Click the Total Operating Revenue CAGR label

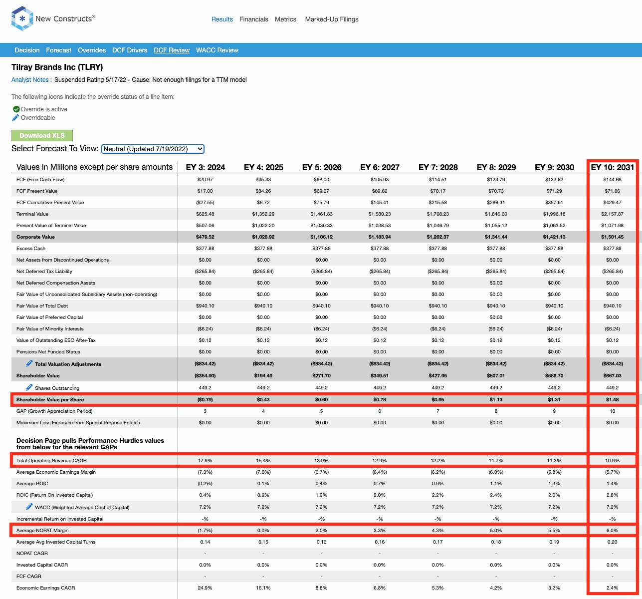click(x=51, y=461)
